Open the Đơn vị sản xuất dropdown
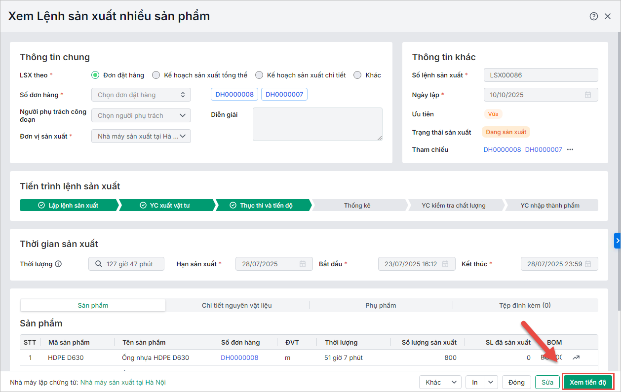Viewport: 621px width, 392px height. tap(141, 136)
